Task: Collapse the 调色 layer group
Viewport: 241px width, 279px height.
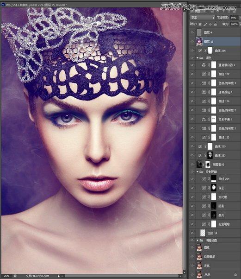Action: click(x=198, y=58)
